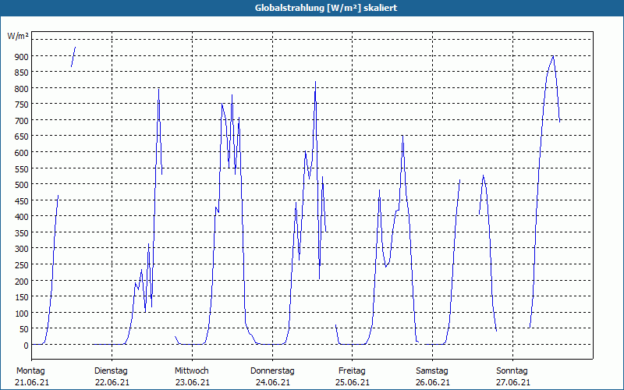The width and height of the screenshot is (624, 390).
Task: Click the chart title 'Globalstrahlung [W/m²] skaliert'
Action: click(326, 8)
